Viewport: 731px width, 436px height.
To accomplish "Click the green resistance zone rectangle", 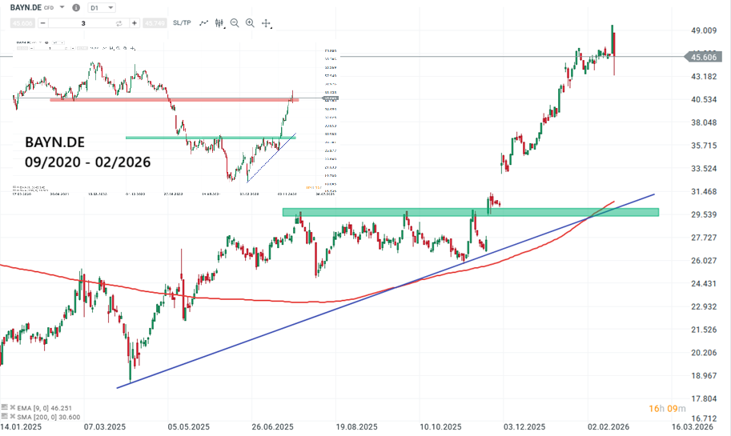I will pos(469,212).
